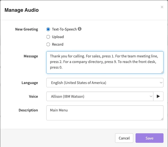Viewport: 168px width, 147px height.
Task: Click the Message field label
Action: (31, 56)
